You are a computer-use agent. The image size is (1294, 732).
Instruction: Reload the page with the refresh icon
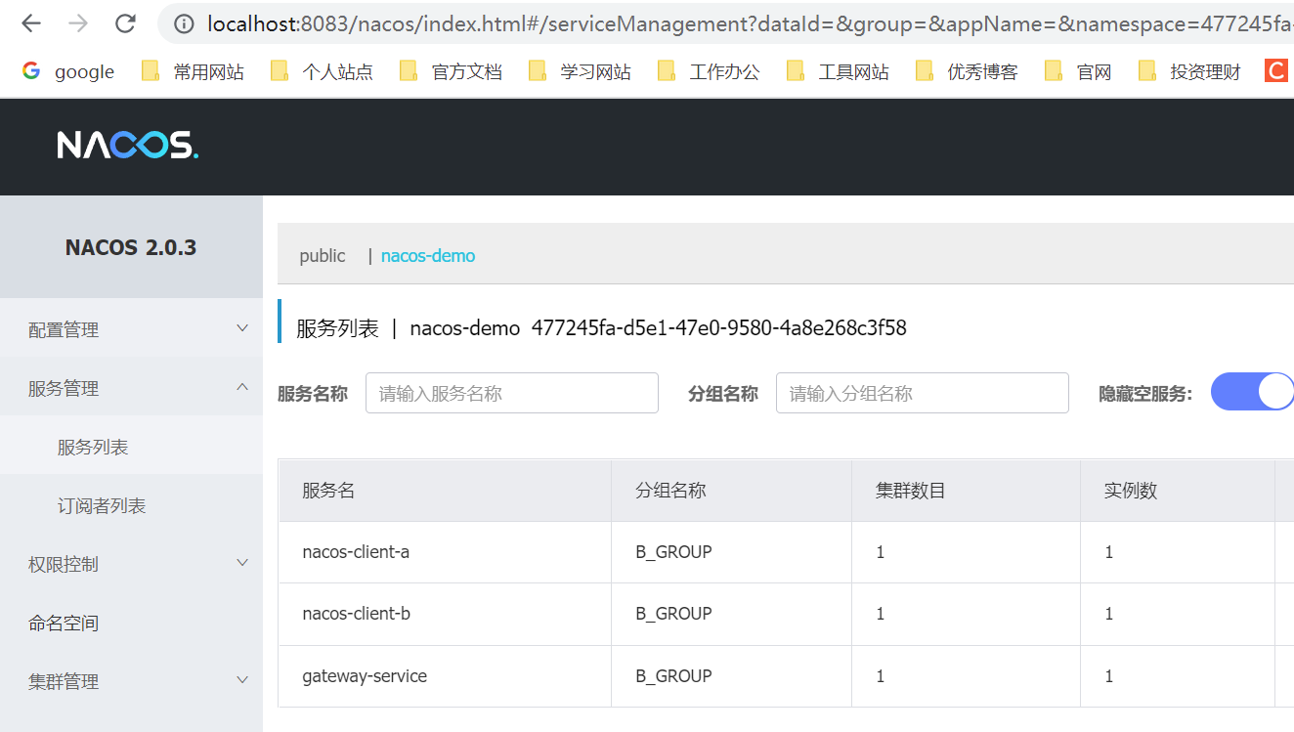coord(125,23)
